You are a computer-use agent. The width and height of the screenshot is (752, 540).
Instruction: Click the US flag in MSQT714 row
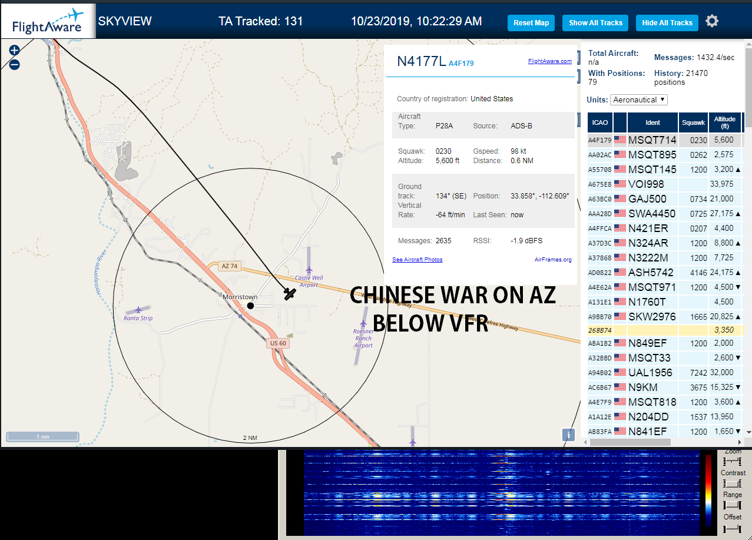pos(620,140)
